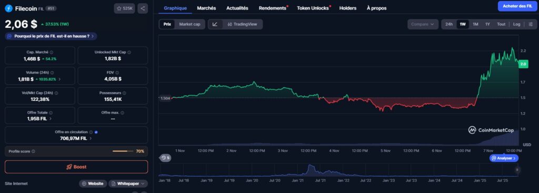Image resolution: width=539 pixels, height=193 pixels.
Task: Open the Website link
Action: click(x=93, y=184)
